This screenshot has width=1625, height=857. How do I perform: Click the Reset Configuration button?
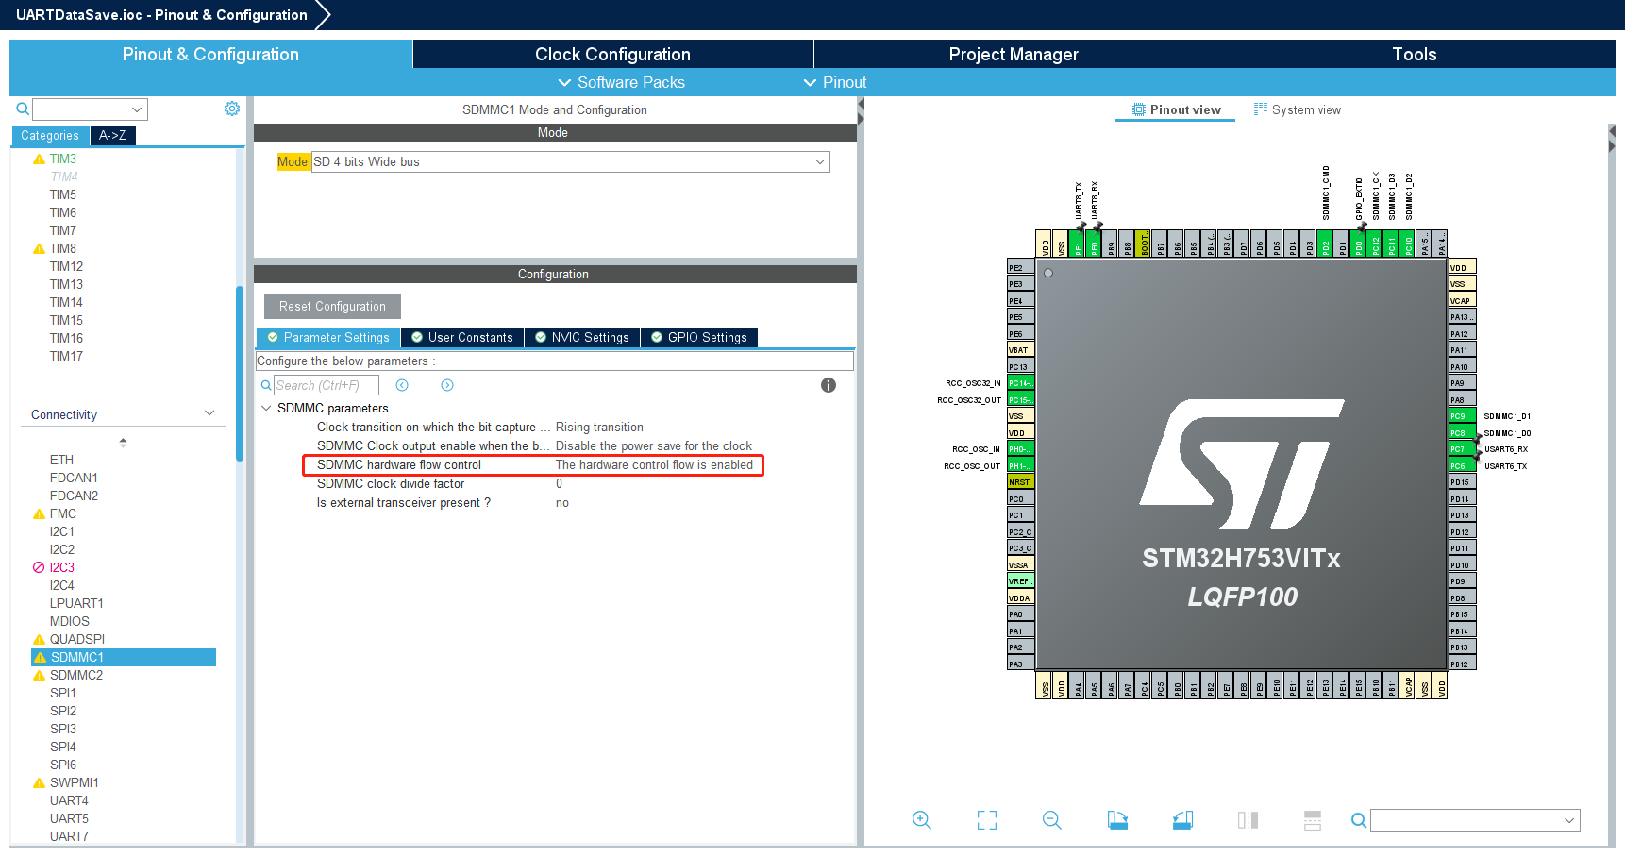(x=332, y=306)
